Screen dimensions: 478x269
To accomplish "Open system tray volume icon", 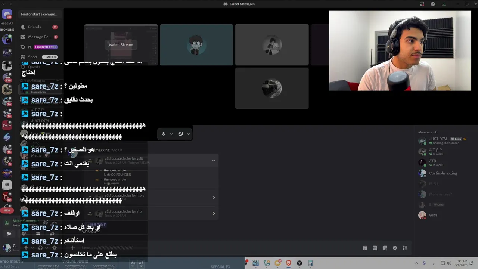I will click(449, 263).
